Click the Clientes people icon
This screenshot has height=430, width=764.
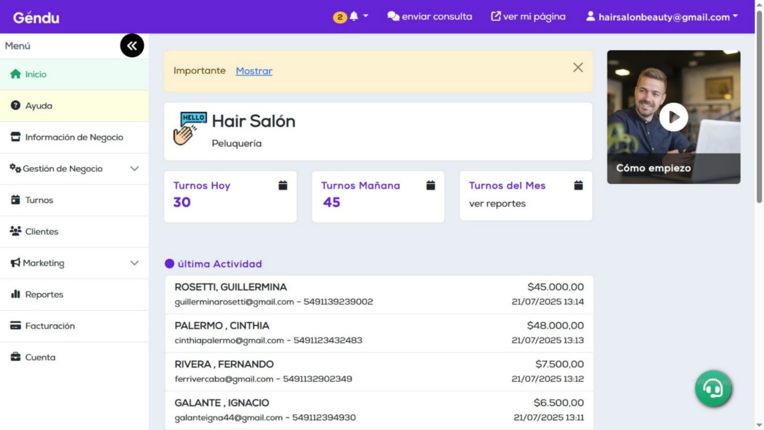(x=14, y=231)
